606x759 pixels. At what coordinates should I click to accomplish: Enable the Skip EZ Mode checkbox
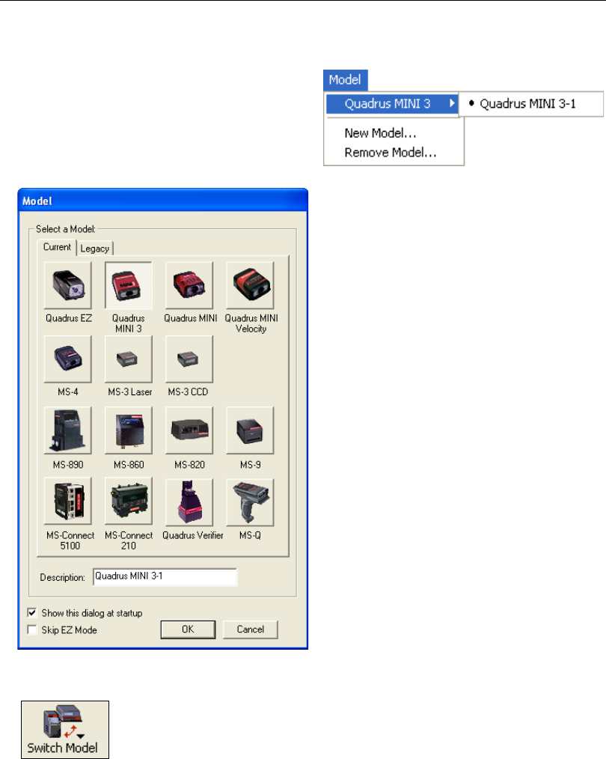[32, 630]
